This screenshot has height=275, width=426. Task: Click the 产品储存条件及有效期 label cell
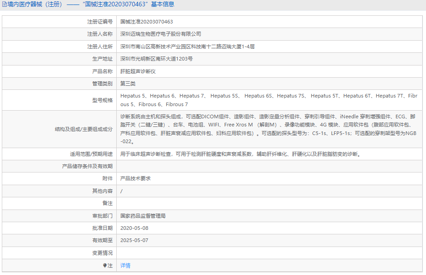(59, 166)
